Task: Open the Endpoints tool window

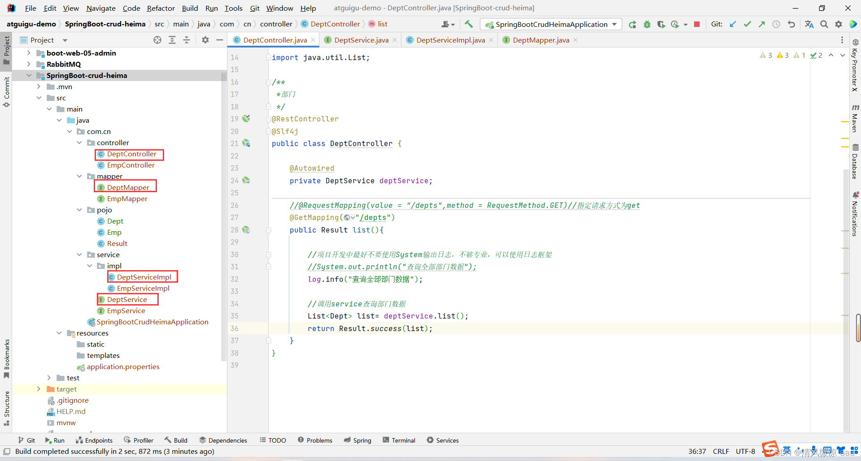Action: pyautogui.click(x=94, y=440)
